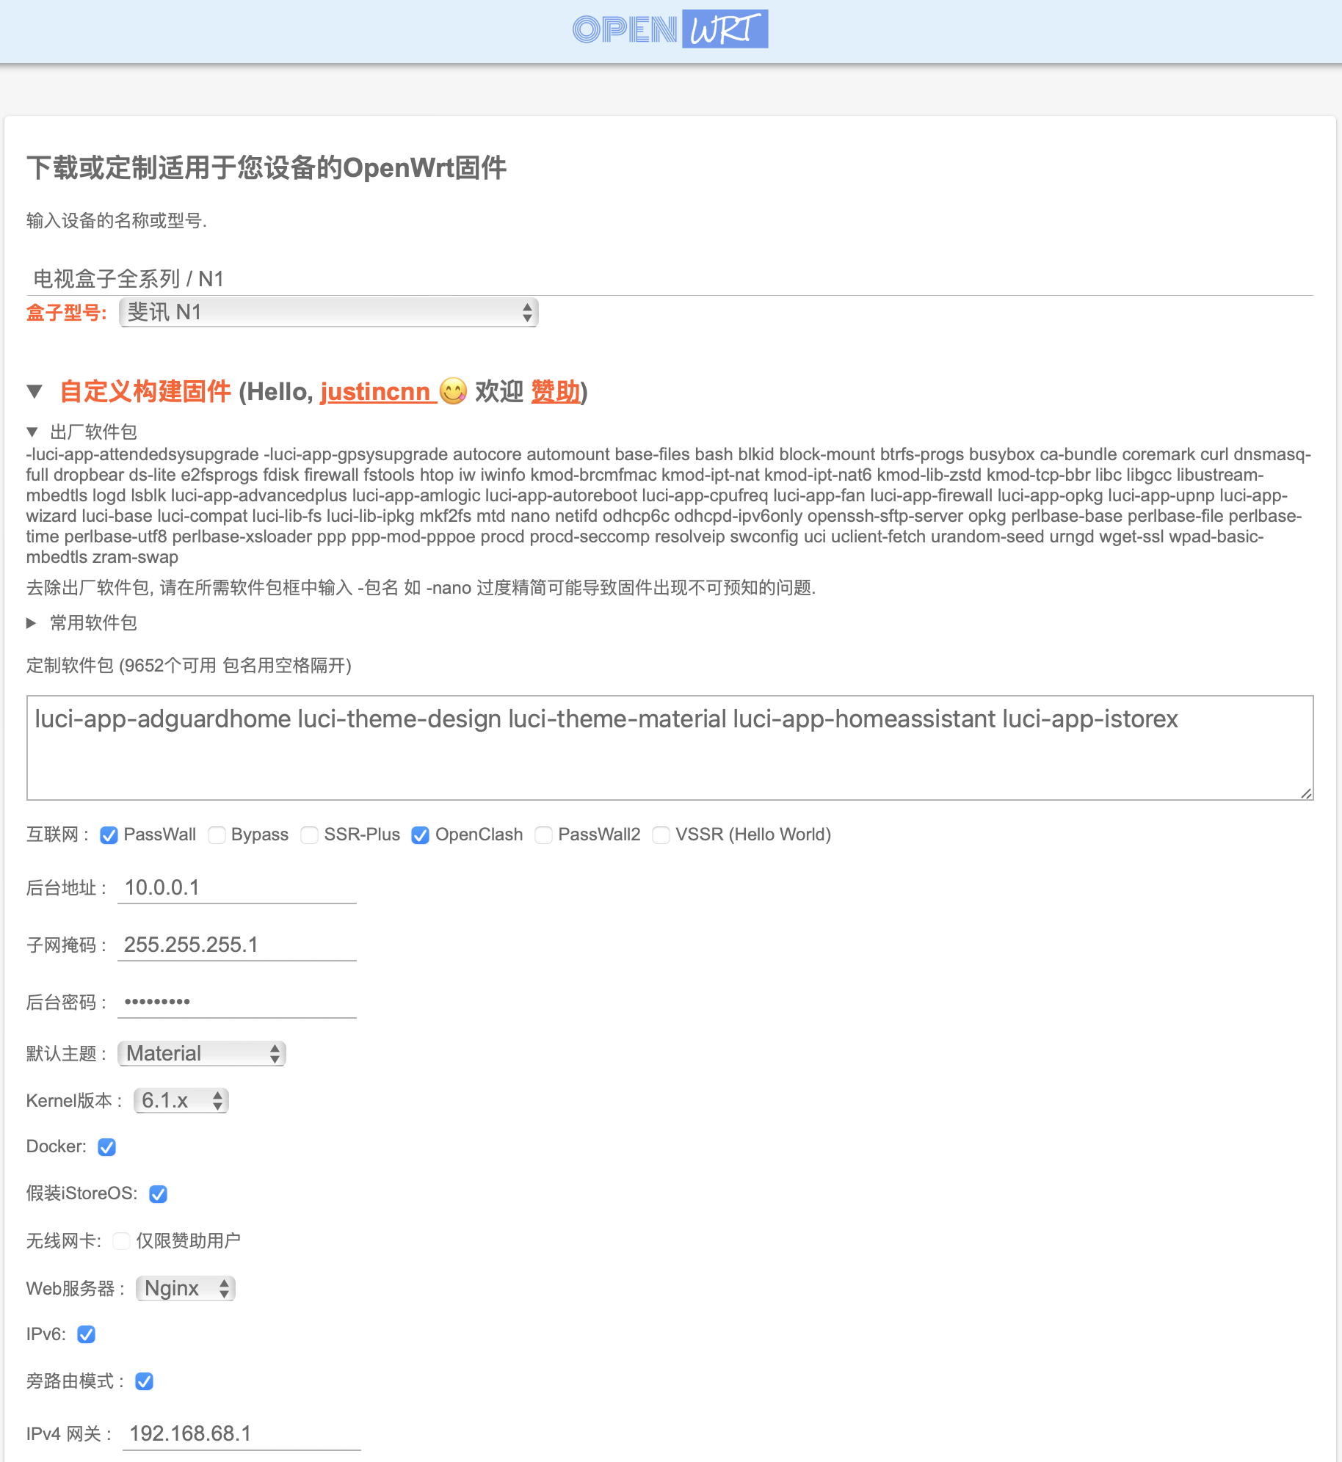Enable the SSR-Plus checkbox
1342x1462 pixels.
(x=310, y=835)
